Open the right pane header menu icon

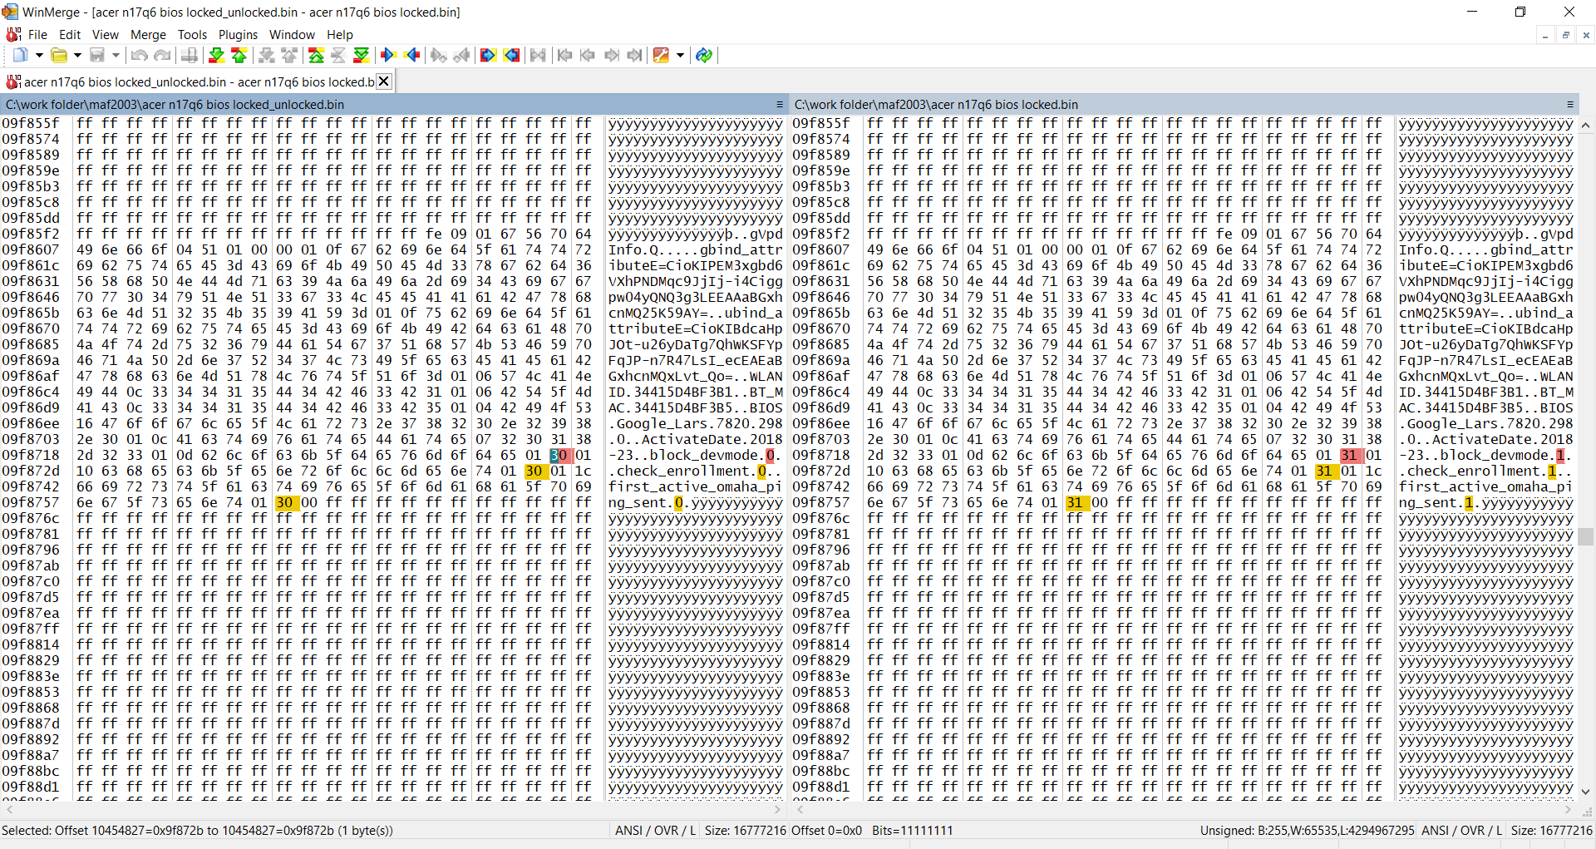[1570, 105]
